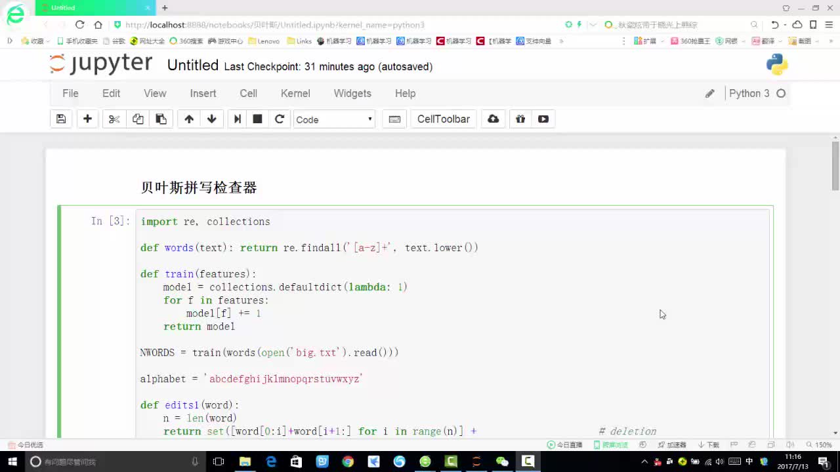The height and width of the screenshot is (472, 840).
Task: Paste cells below icon
Action: [161, 119]
